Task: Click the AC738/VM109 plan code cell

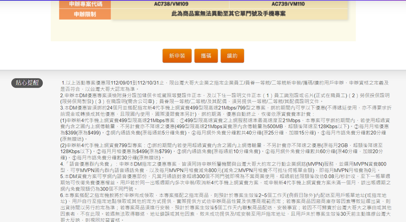Action: 171,4
